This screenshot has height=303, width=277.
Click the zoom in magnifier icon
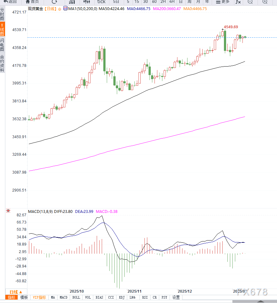point(264,2)
